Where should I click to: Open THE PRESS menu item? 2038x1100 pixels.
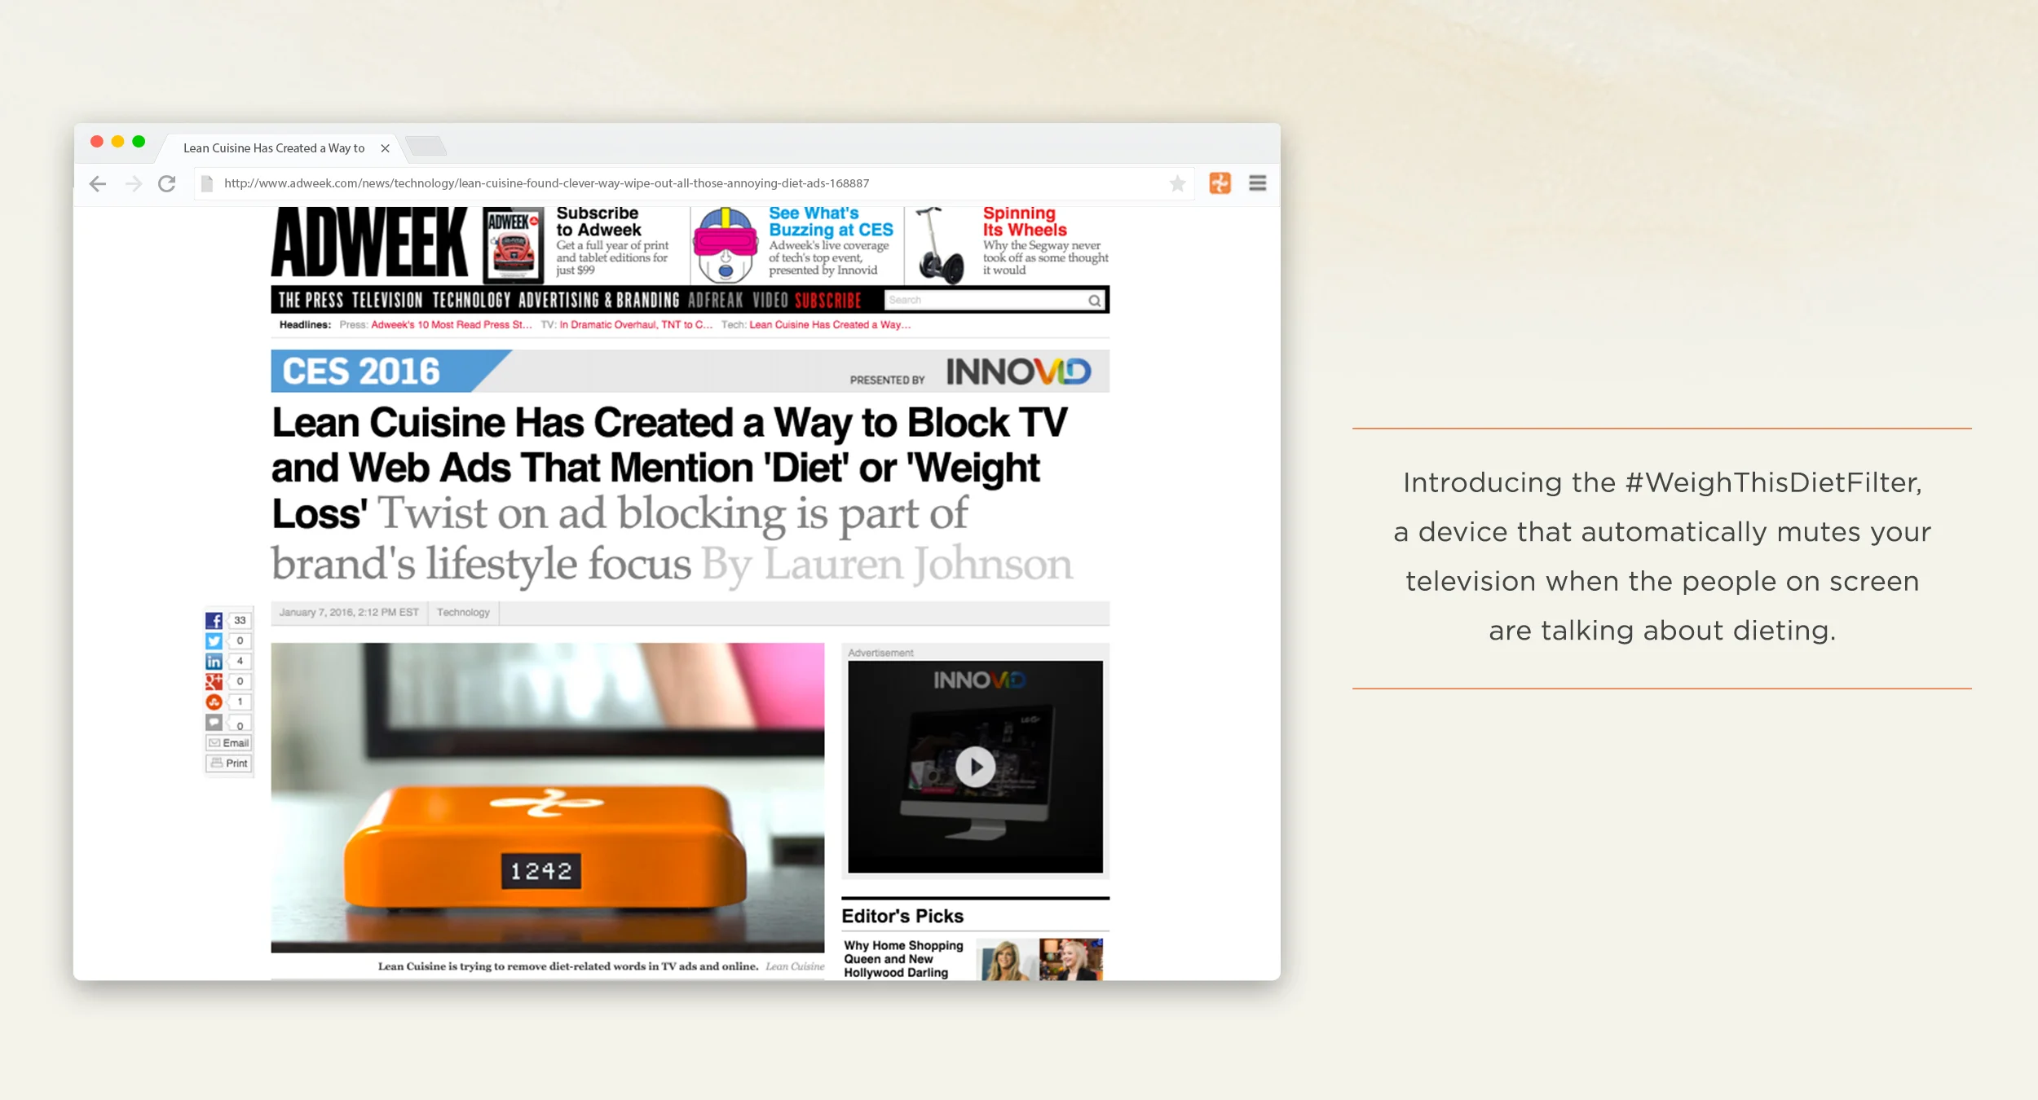311,300
